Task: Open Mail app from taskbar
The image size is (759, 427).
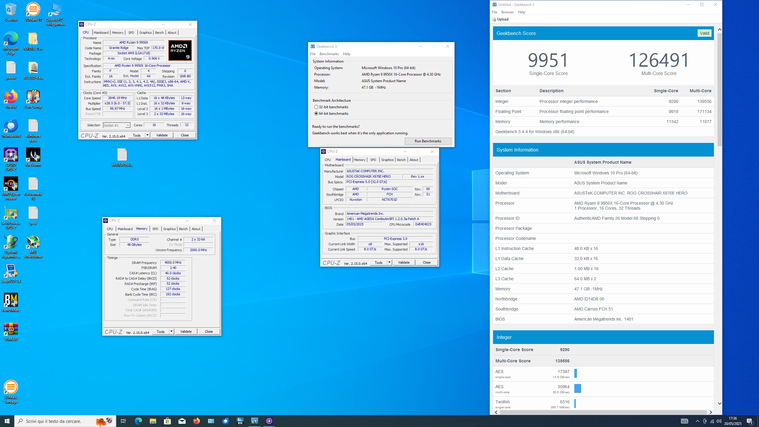Action: click(x=182, y=421)
